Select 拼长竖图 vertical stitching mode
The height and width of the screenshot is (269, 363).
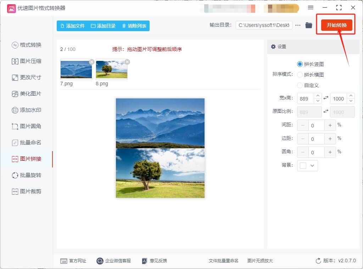point(310,64)
